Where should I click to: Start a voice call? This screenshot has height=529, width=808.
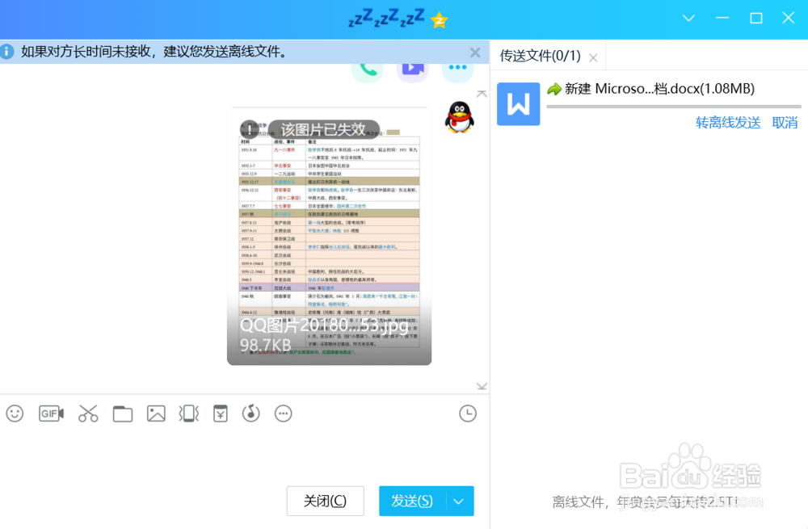tap(368, 71)
